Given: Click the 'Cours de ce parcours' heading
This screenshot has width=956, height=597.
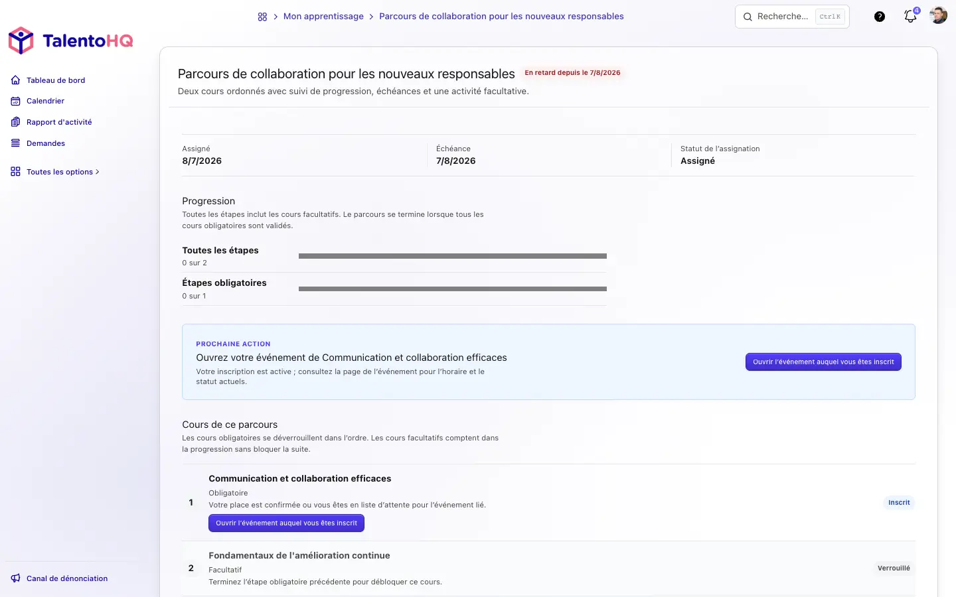Looking at the screenshot, I should 230,425.
